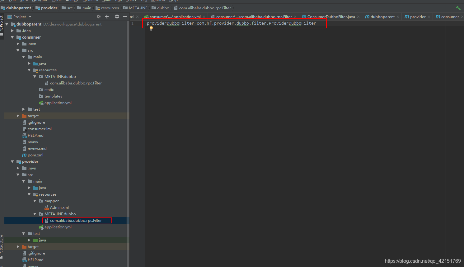Viewport: 464px width, 267px height.
Task: Click line number 1 in editor gutter
Action: [x=132, y=23]
